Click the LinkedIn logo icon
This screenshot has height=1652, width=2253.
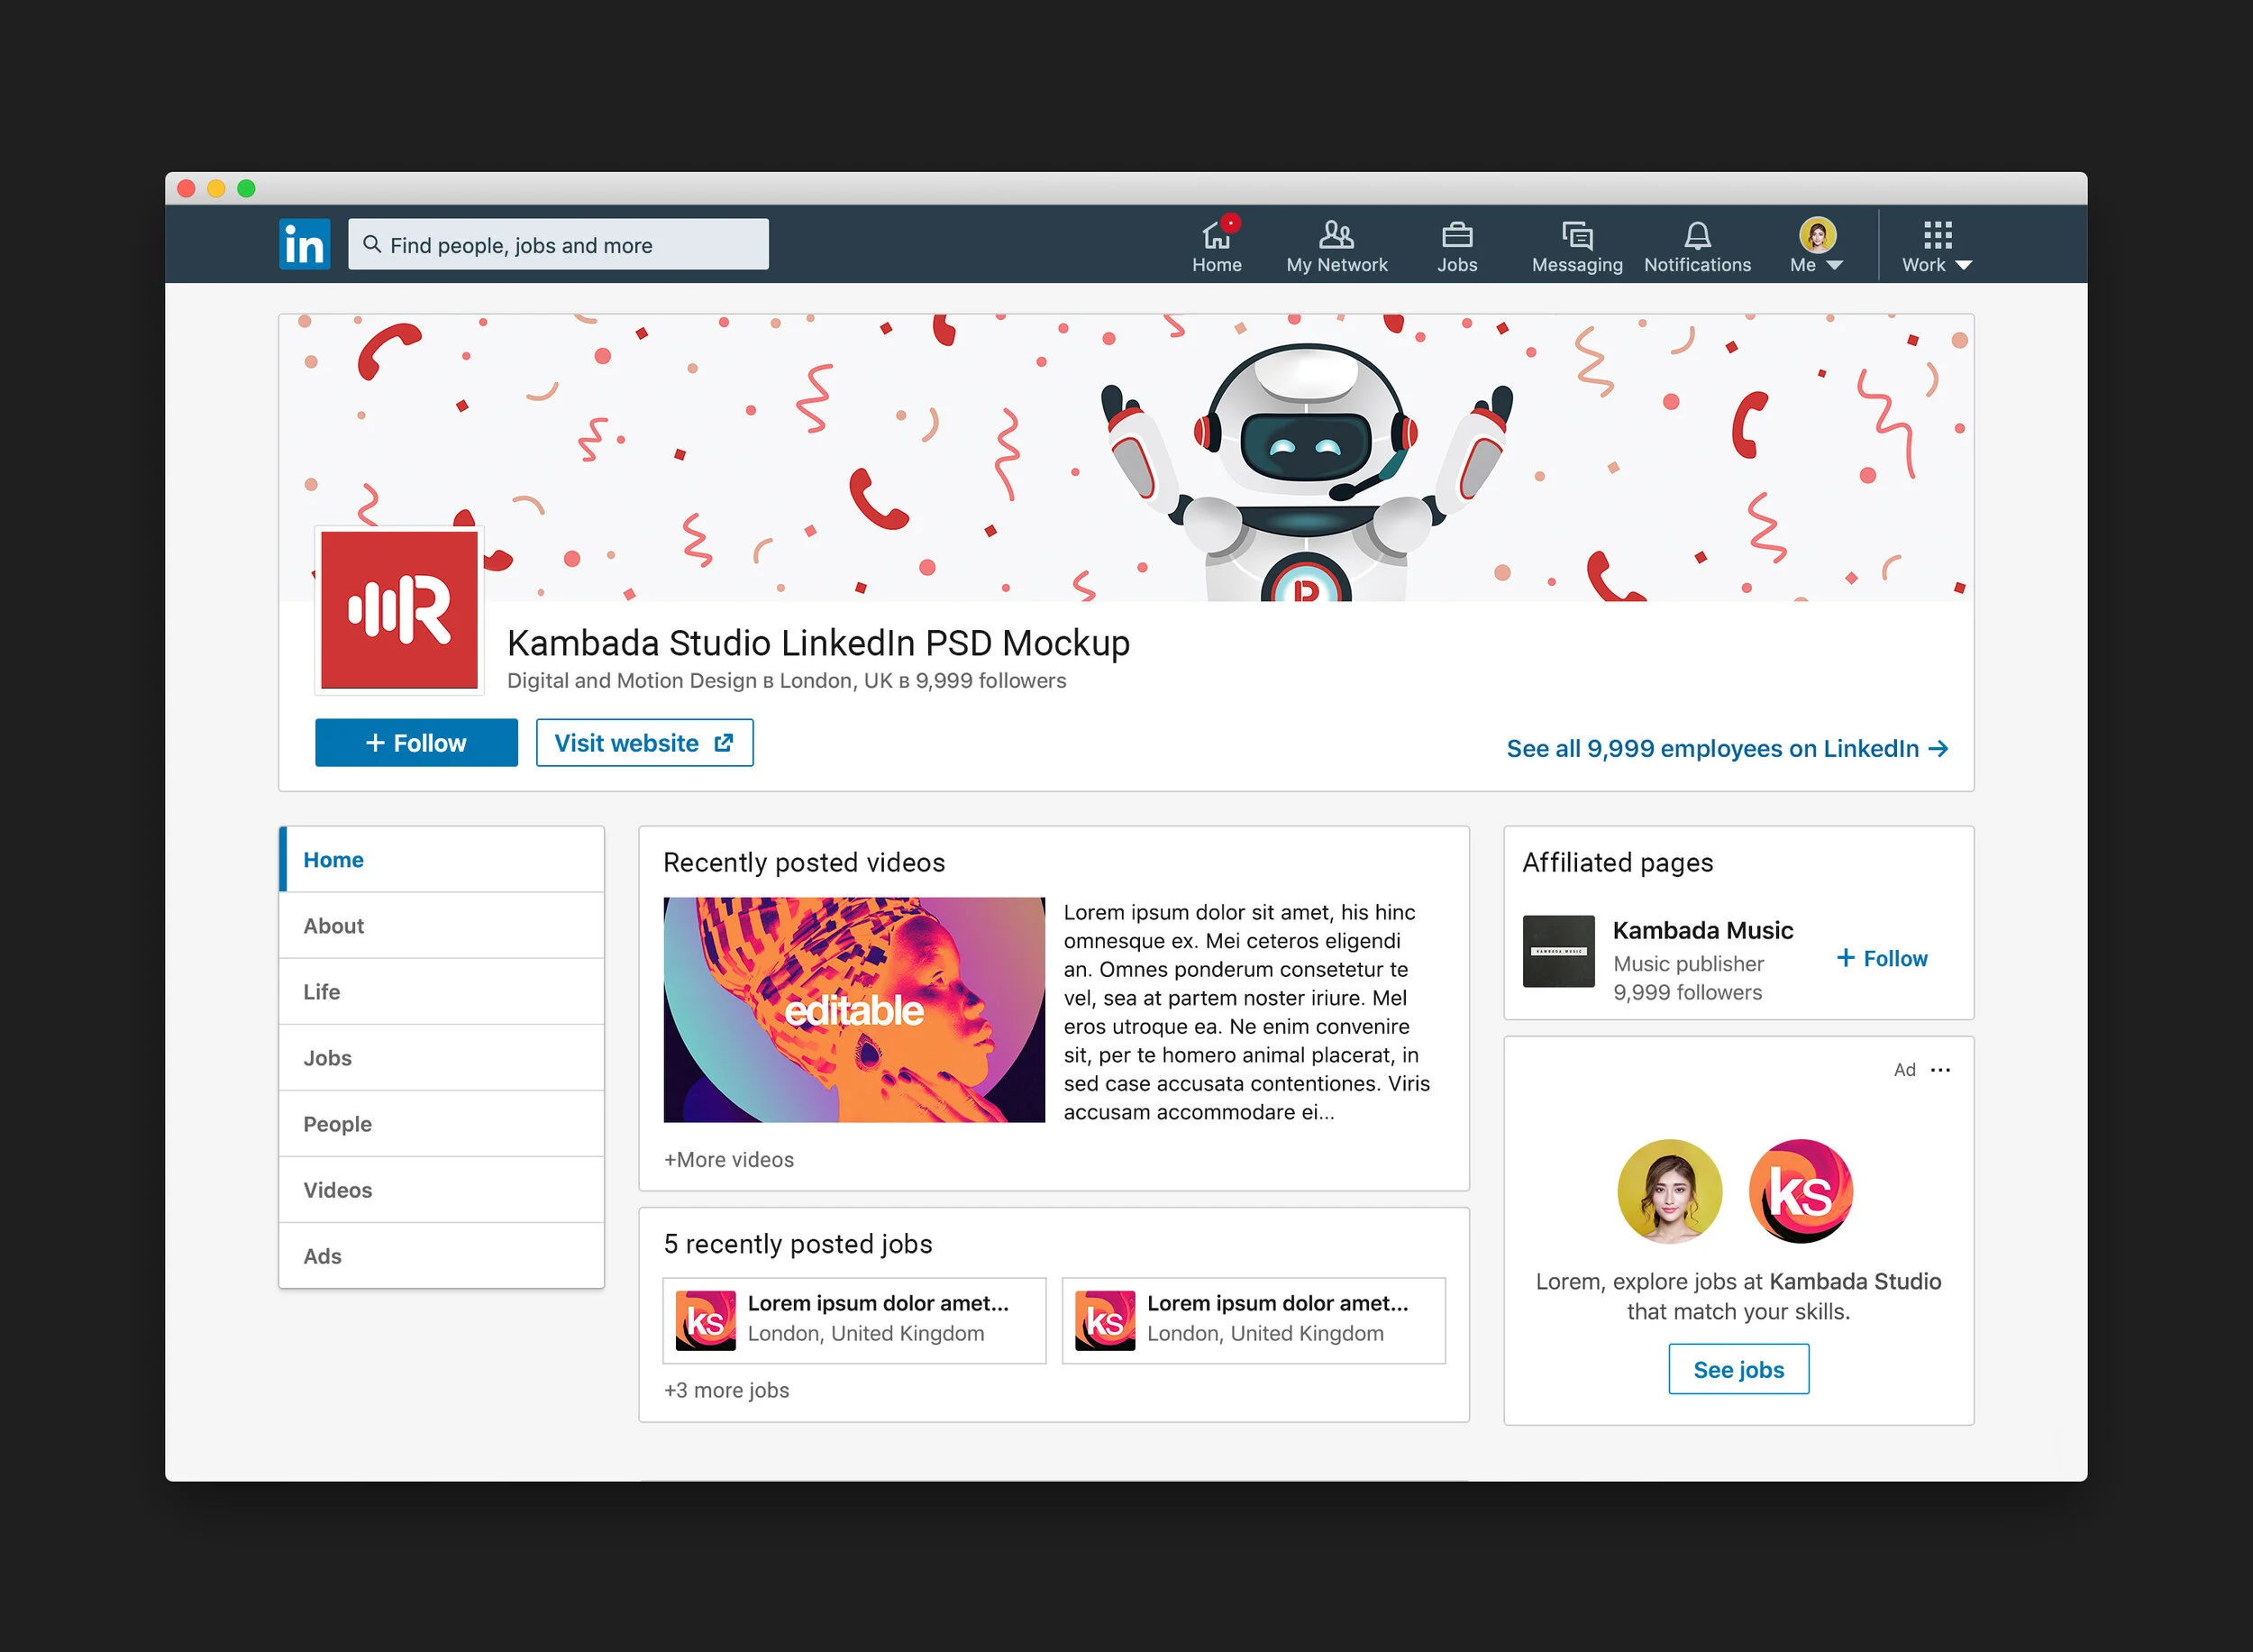coord(304,244)
